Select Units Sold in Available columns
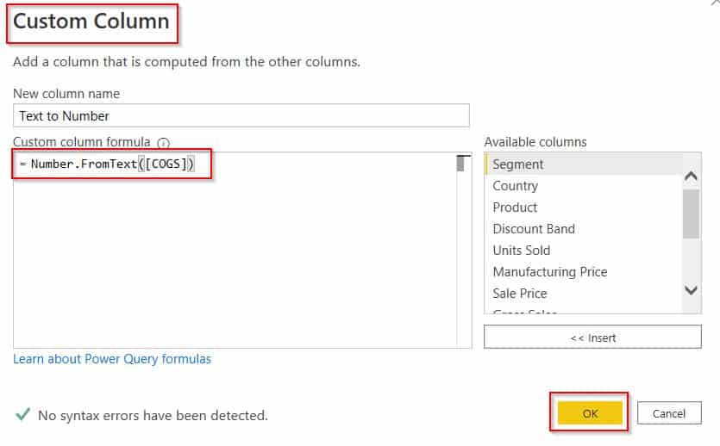Screen dimensions: 720x446 coord(583,251)
